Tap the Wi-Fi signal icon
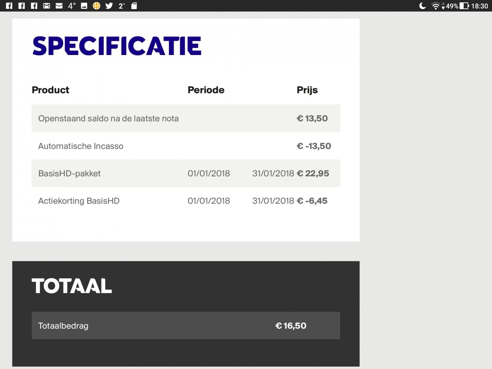Viewport: 492px width, 369px height. tap(436, 6)
